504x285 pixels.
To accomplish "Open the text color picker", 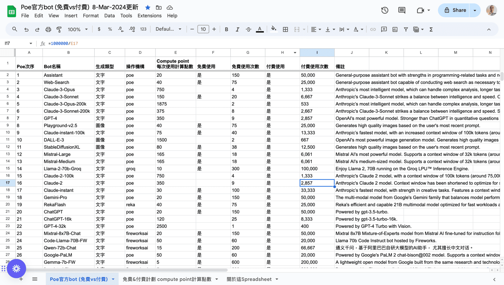I will [260, 29].
